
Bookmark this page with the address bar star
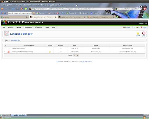(x=110, y=9)
